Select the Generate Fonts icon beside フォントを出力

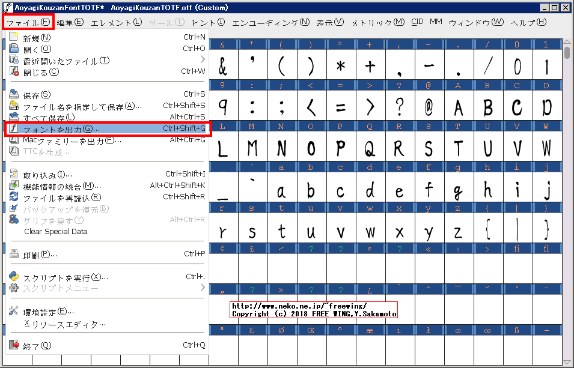(15, 129)
